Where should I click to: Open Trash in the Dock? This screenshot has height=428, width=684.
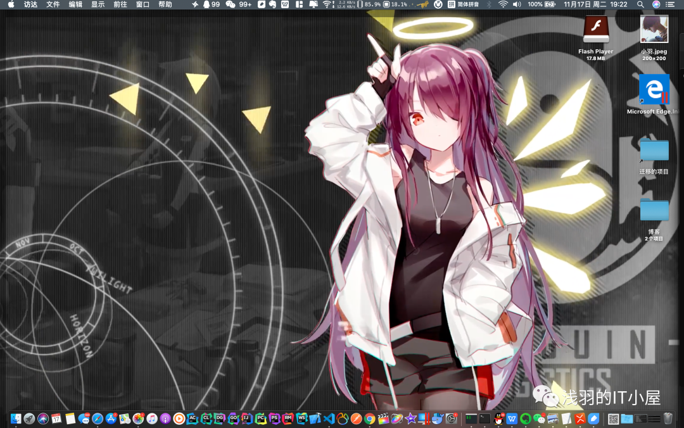coord(668,419)
